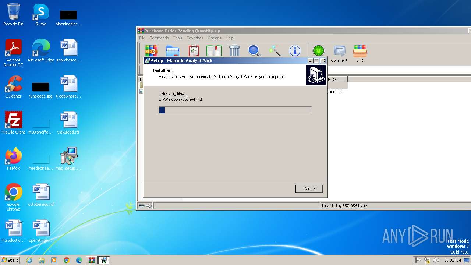Click WinRAR Comment toolbar icon
This screenshot has height=265, width=471.
coord(339,54)
